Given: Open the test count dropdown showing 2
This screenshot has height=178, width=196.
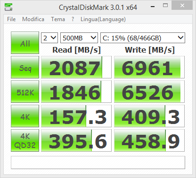Looking at the screenshot, I should [x=49, y=38].
